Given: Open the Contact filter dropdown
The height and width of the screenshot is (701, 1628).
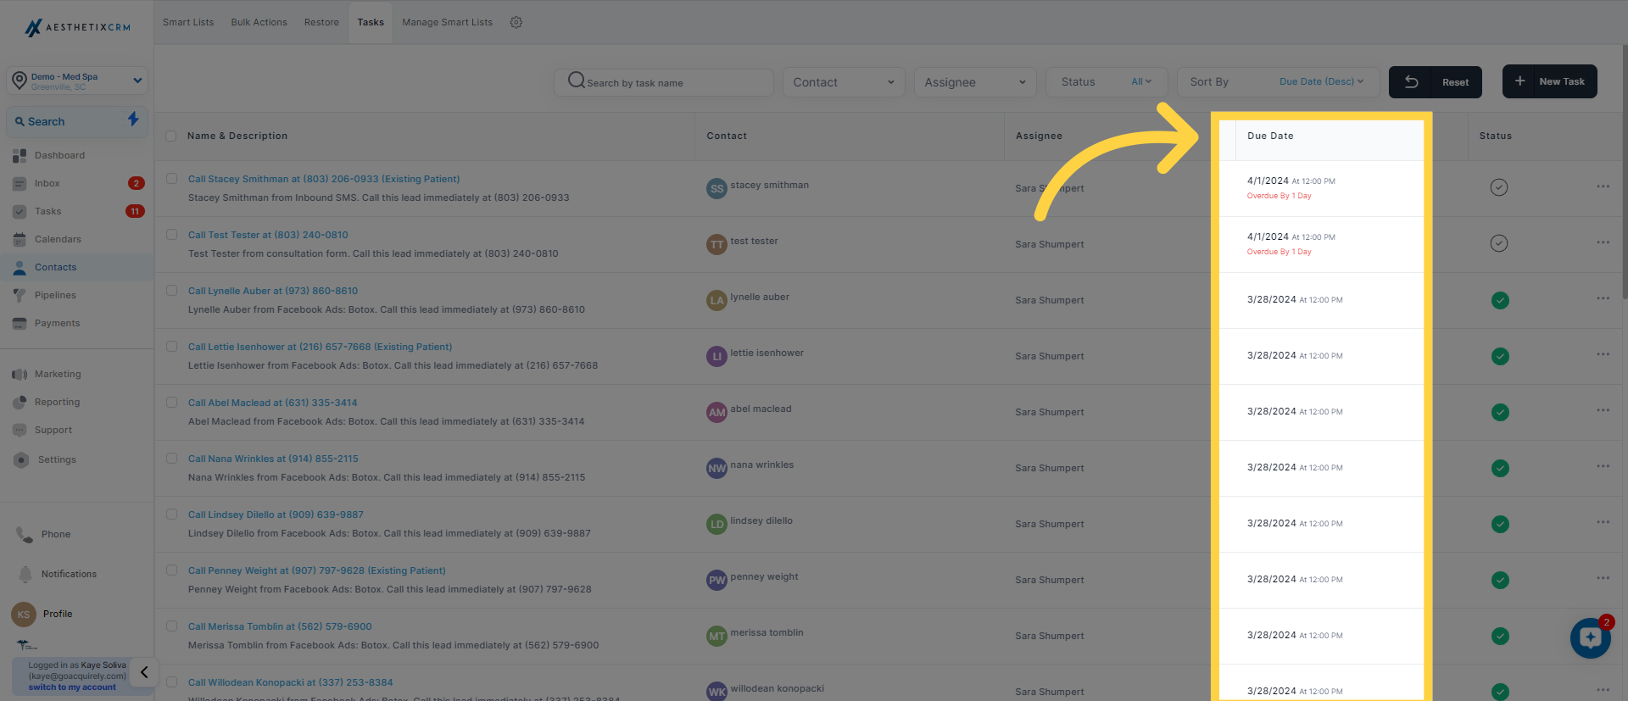Looking at the screenshot, I should click(844, 82).
